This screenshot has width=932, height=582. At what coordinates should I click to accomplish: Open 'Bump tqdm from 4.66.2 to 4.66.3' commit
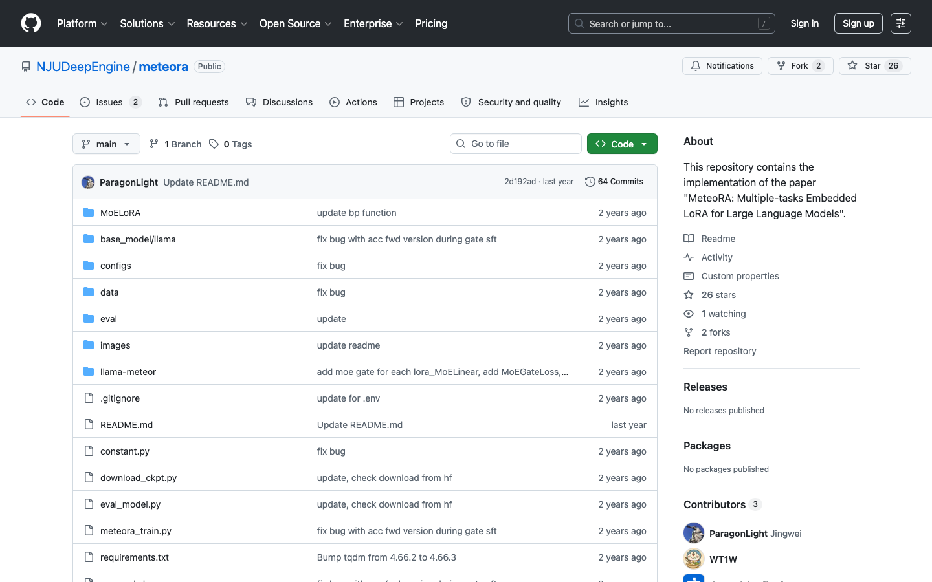386,557
